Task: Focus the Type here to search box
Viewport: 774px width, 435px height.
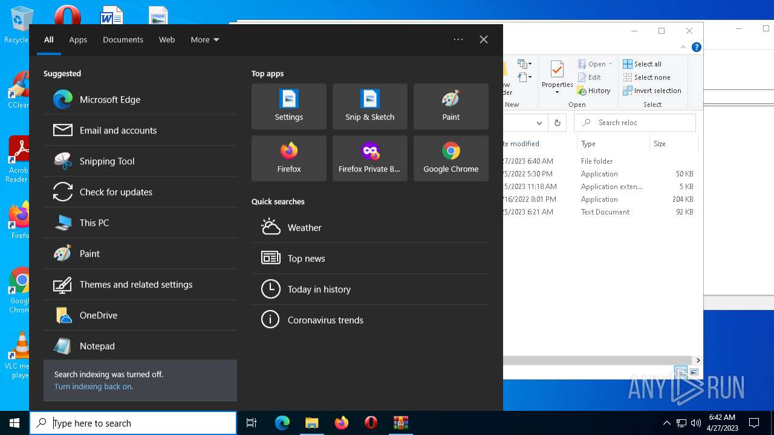Action: pyautogui.click(x=133, y=423)
